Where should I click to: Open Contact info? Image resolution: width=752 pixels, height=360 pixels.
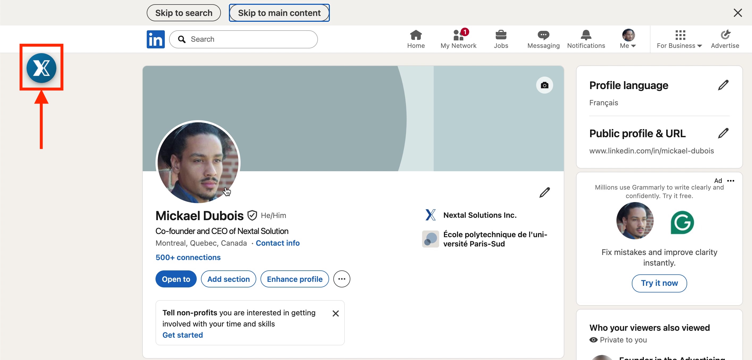point(277,243)
